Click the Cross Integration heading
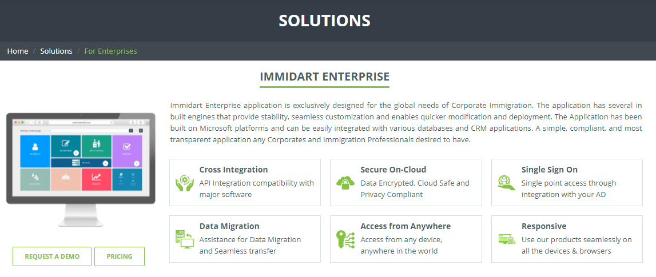The height and width of the screenshot is (277, 656). tap(233, 170)
